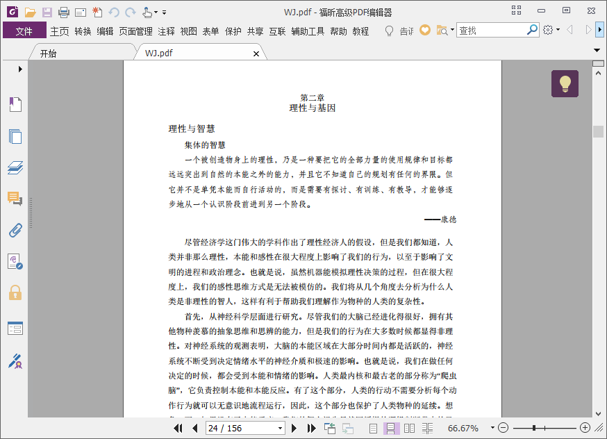Viewport: 607px width, 439px height.
Task: Click the zoom slider handle
Action: [534, 428]
